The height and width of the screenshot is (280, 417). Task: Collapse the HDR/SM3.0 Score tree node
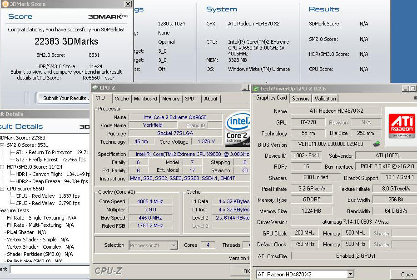pos(2,167)
